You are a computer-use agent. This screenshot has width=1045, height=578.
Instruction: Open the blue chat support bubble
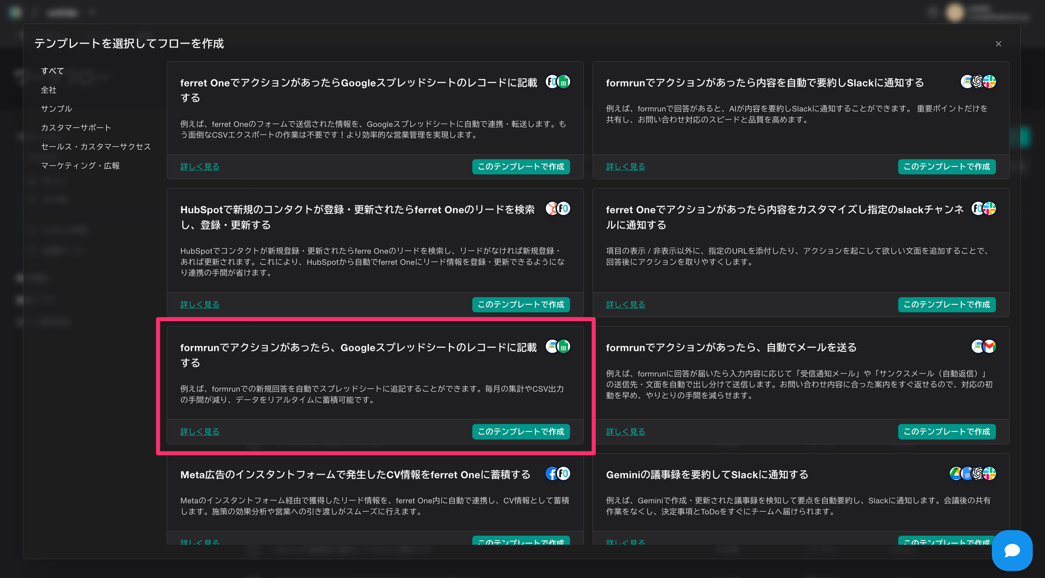point(1012,550)
